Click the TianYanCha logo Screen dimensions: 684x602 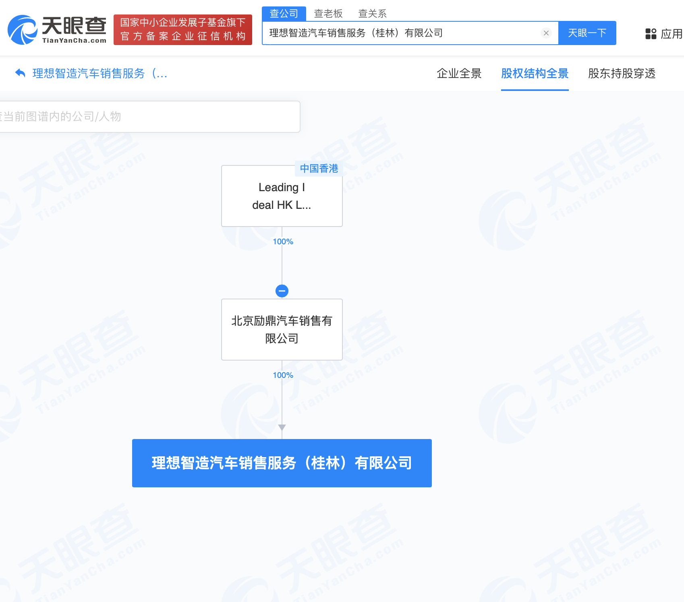[57, 30]
